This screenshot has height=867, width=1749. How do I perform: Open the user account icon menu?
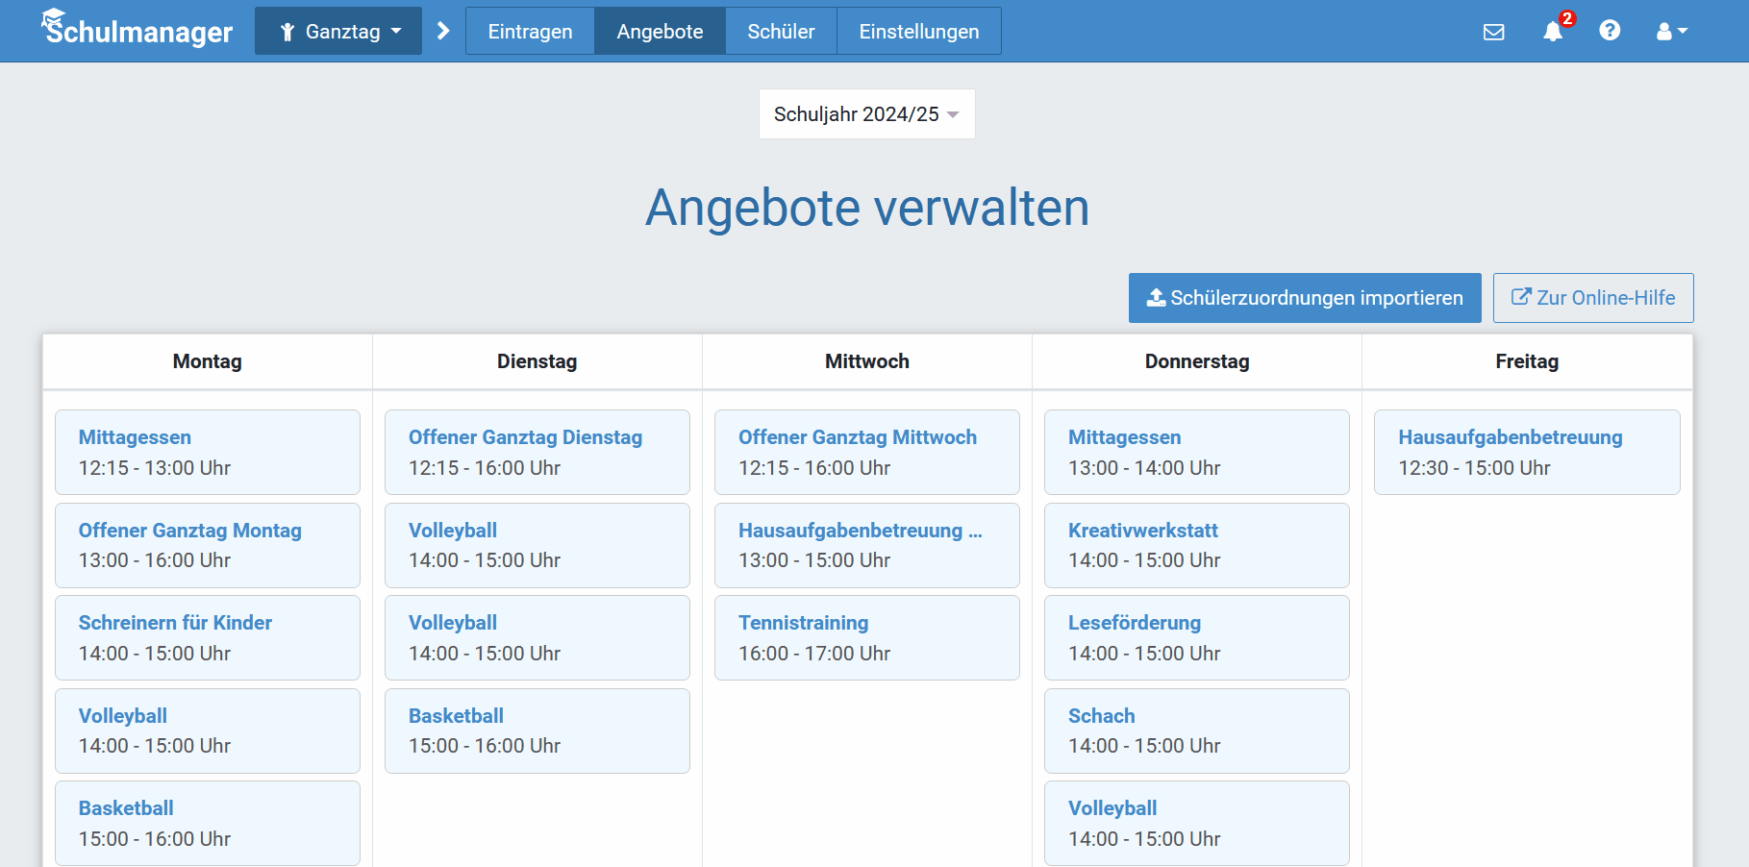pyautogui.click(x=1664, y=31)
